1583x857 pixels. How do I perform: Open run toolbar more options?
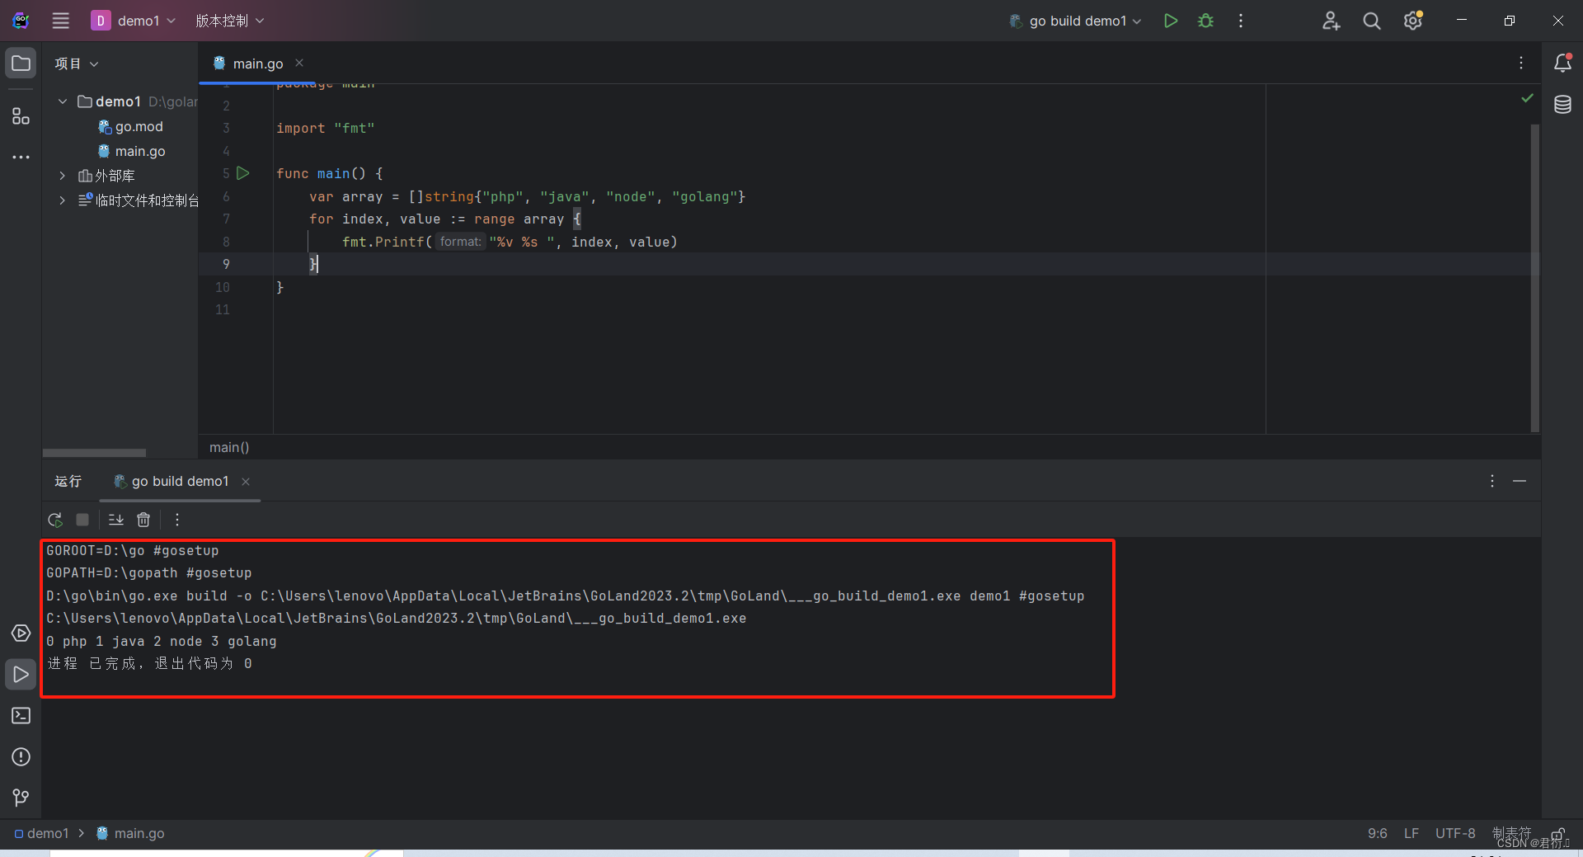(177, 520)
